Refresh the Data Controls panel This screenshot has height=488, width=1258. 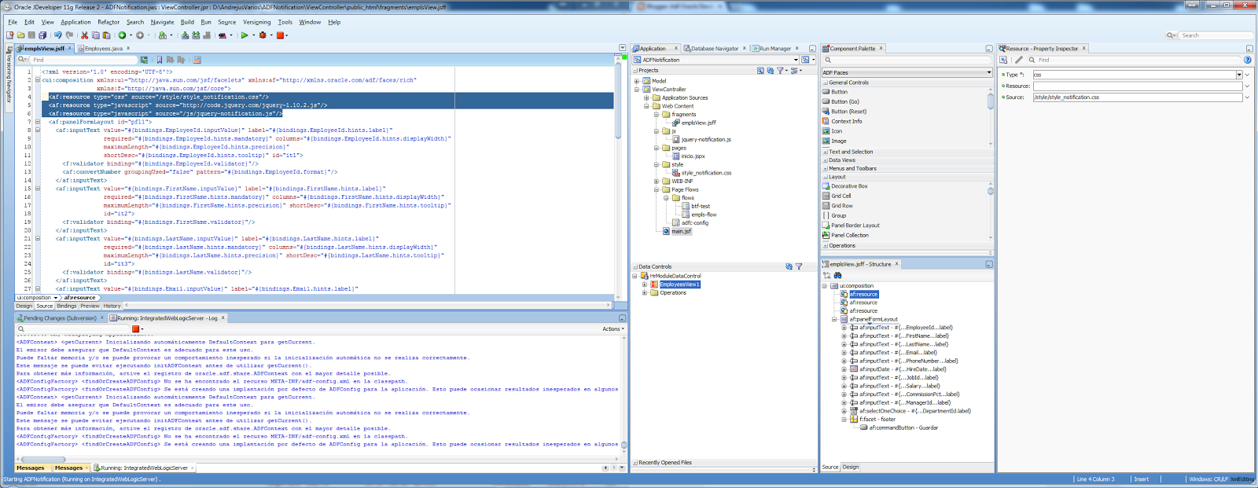(x=789, y=266)
